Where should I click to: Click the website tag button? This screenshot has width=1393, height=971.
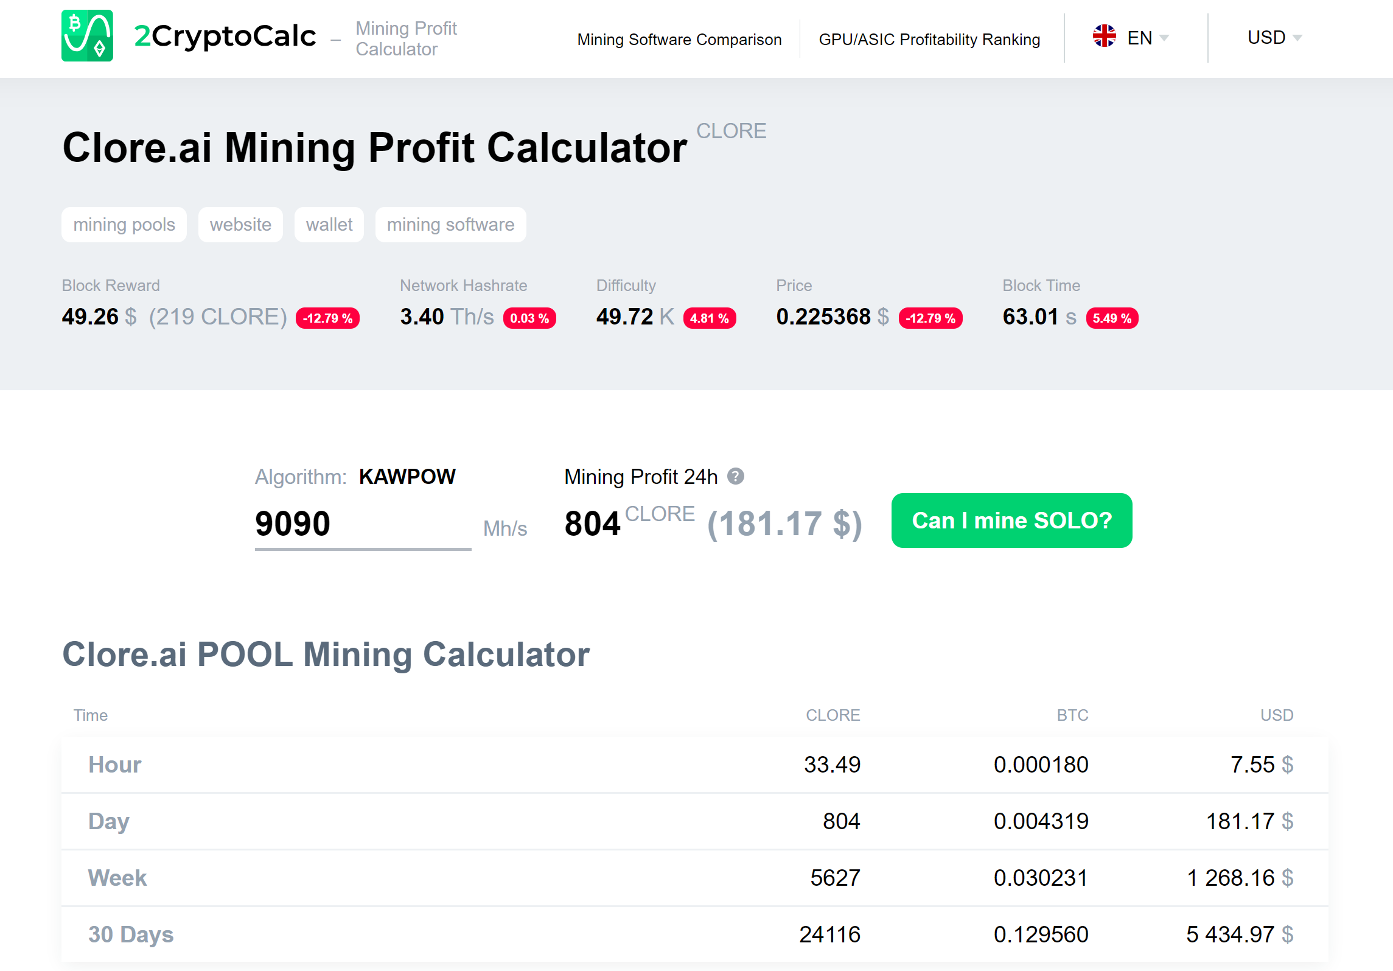tap(240, 223)
